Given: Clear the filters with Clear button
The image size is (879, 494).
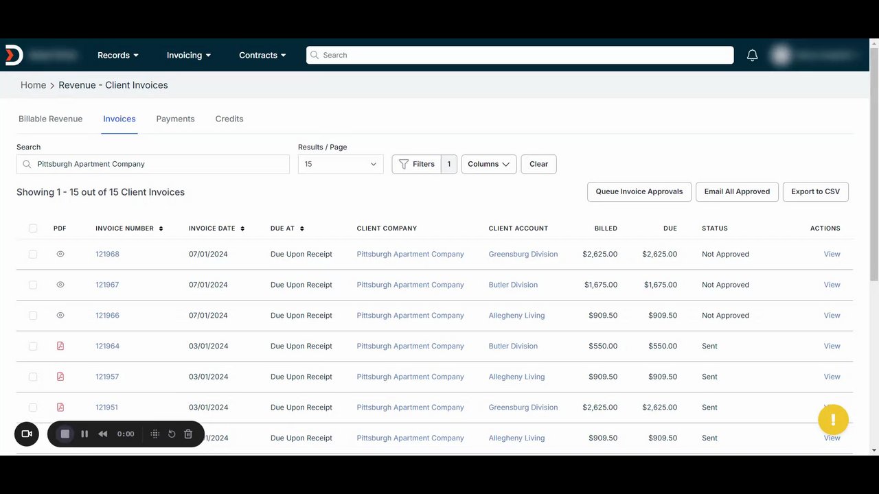Looking at the screenshot, I should 538,164.
